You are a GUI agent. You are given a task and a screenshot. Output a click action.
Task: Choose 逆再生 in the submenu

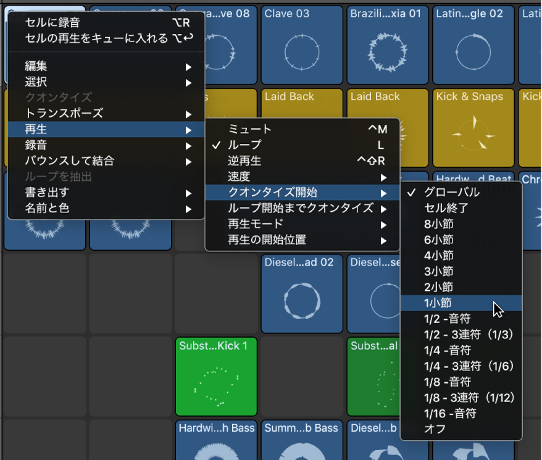tap(302, 161)
